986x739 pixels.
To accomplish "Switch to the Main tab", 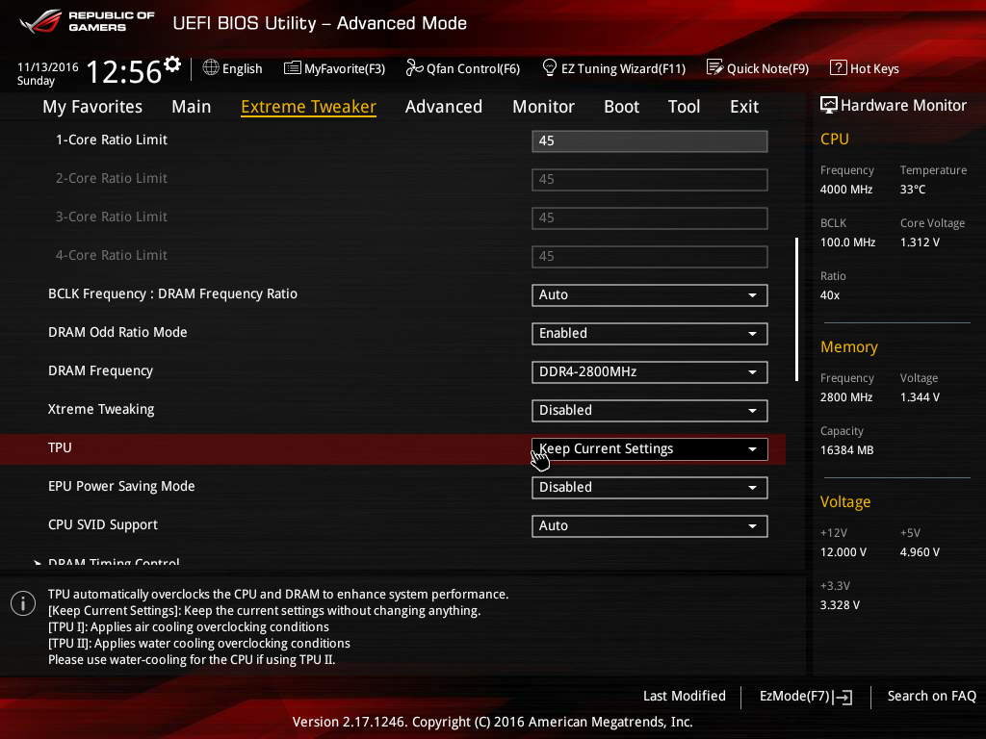I will click(192, 107).
